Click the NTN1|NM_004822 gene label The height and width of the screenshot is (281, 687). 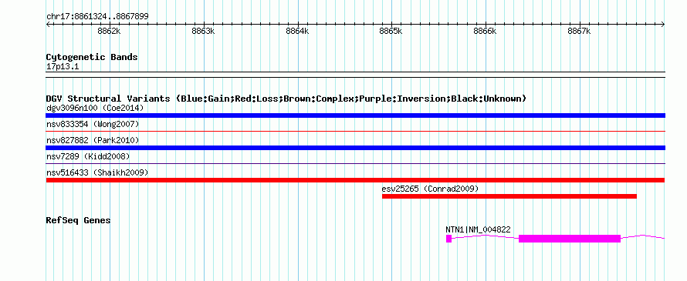pos(478,229)
